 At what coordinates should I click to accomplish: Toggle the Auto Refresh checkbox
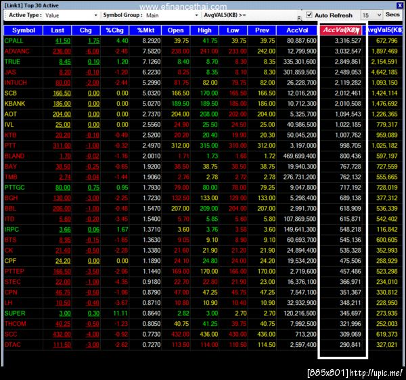pos(309,15)
